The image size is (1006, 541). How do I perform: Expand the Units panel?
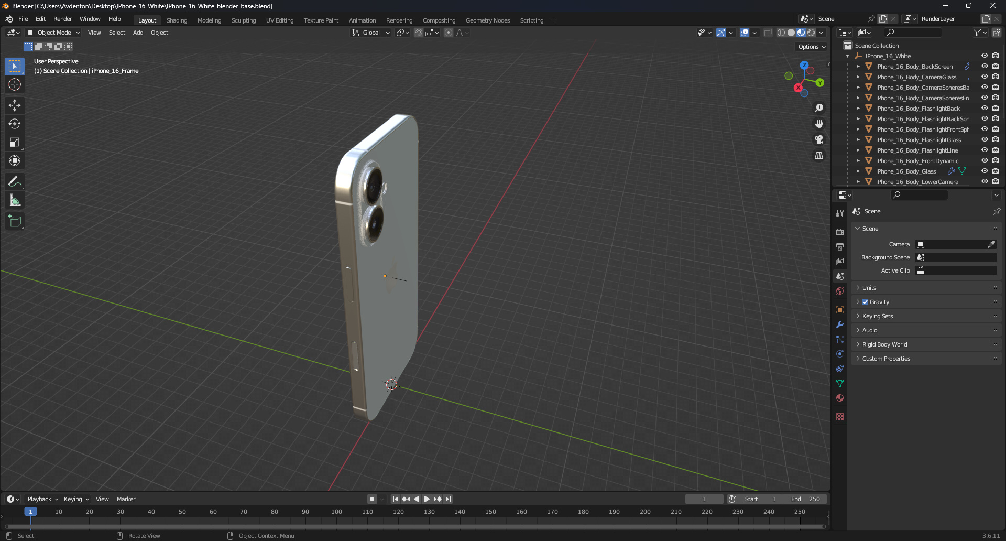tap(926, 288)
